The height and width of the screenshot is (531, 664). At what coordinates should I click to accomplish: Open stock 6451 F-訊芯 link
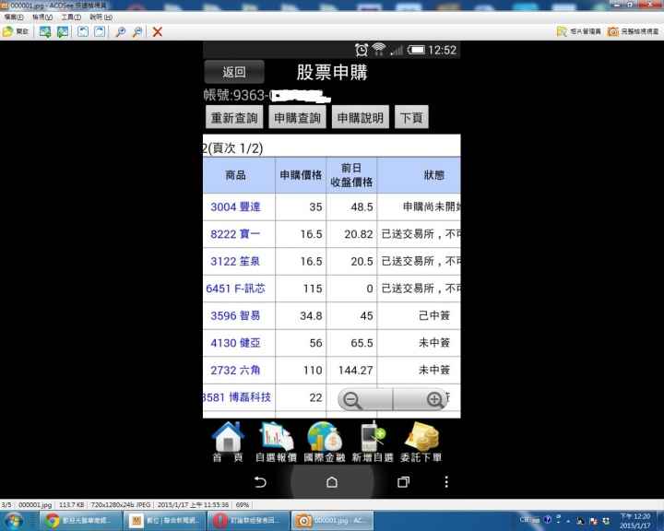coord(235,289)
